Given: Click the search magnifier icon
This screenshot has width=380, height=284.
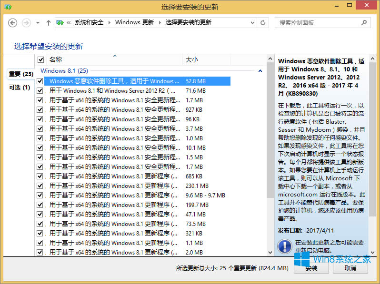Looking at the screenshot, I should (x=364, y=22).
